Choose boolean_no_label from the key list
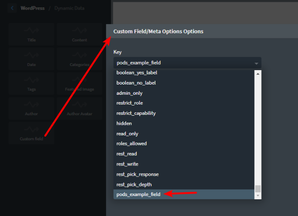Image resolution: width=298 pixels, height=216 pixels. [x=184, y=83]
